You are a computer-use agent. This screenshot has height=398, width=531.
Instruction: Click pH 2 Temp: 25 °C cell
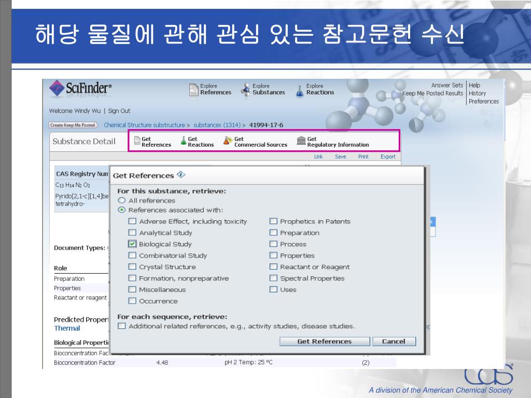pyautogui.click(x=248, y=363)
